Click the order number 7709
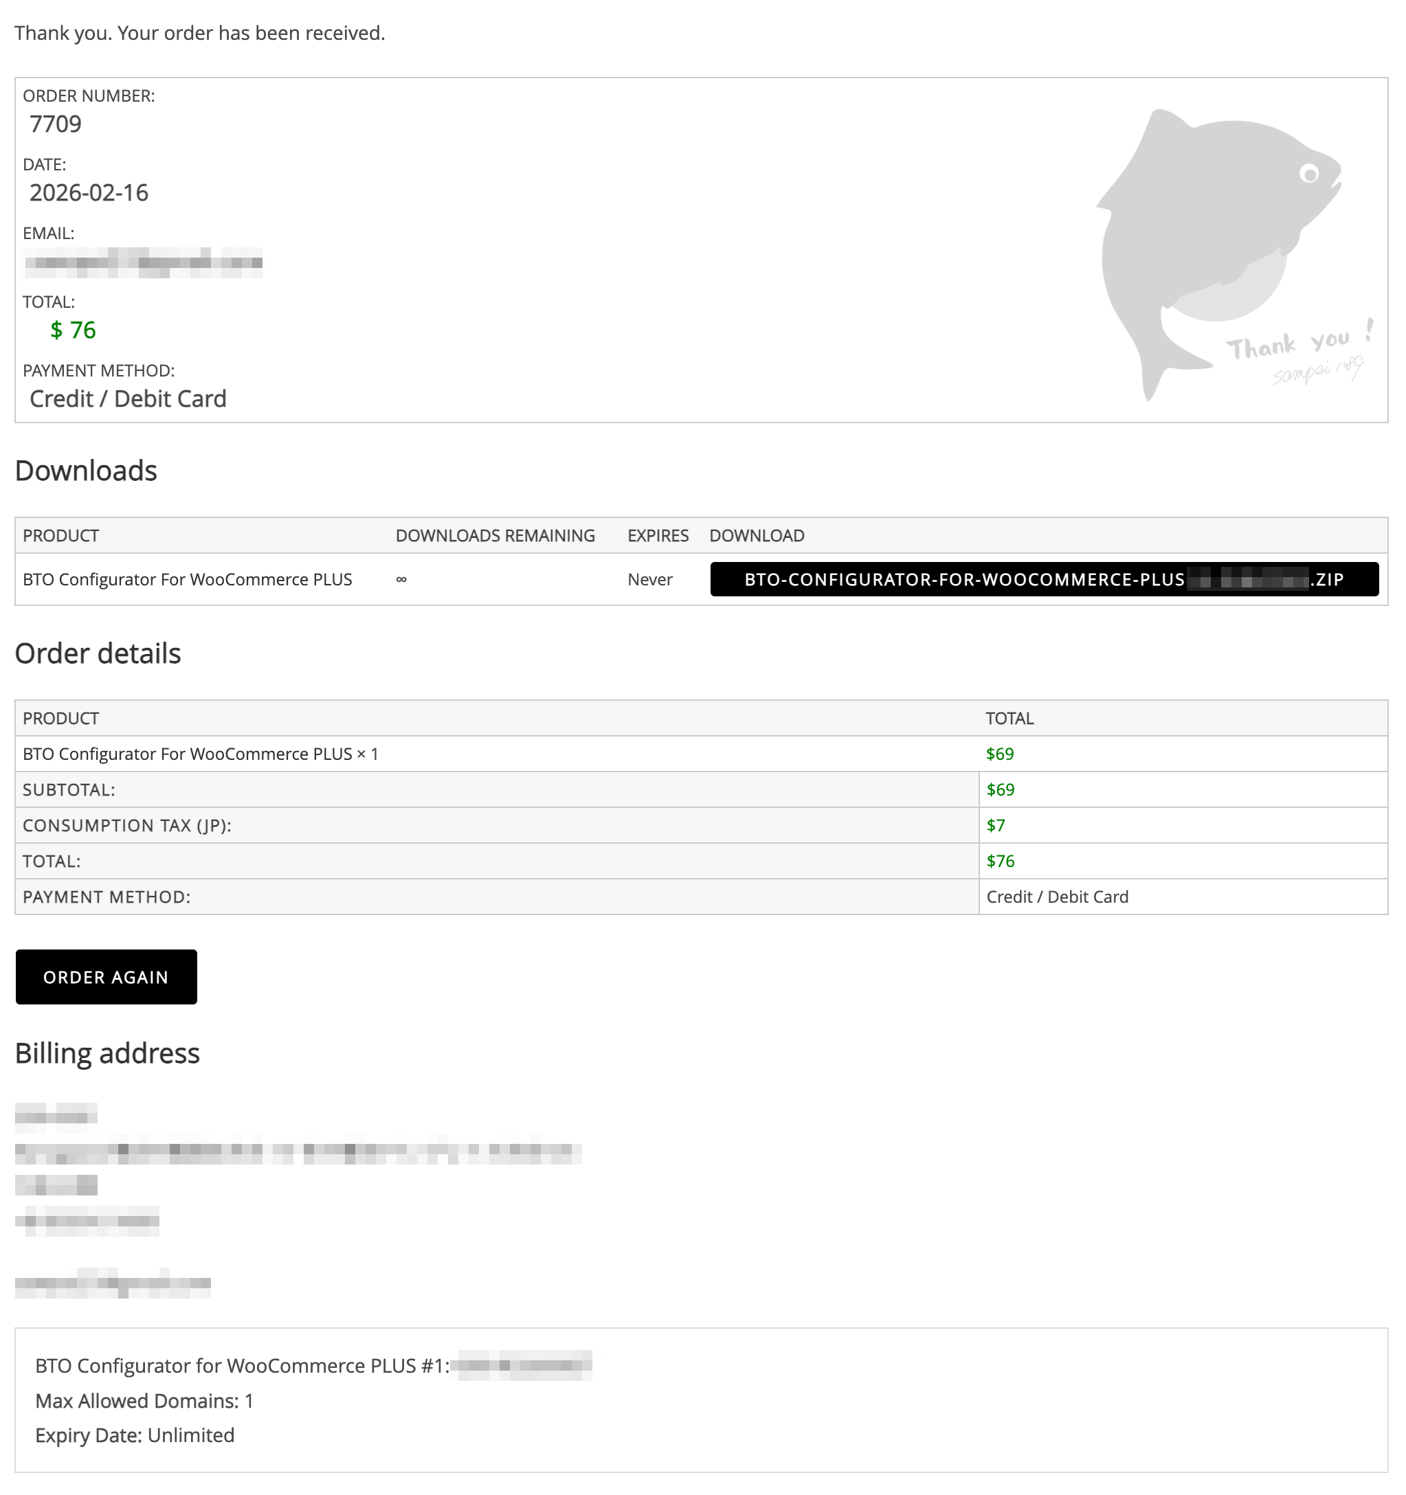 (55, 124)
